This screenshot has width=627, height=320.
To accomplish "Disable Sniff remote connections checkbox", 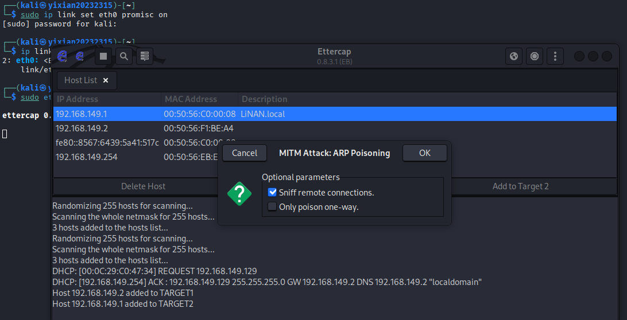I will click(x=273, y=193).
